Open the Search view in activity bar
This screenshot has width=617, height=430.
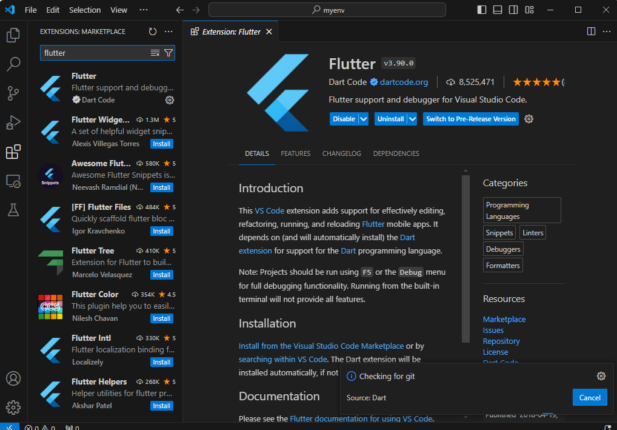pyautogui.click(x=13, y=64)
